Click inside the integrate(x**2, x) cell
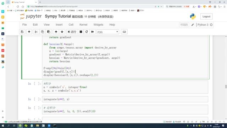The width and height of the screenshot is (227, 128). [x=125, y=99]
